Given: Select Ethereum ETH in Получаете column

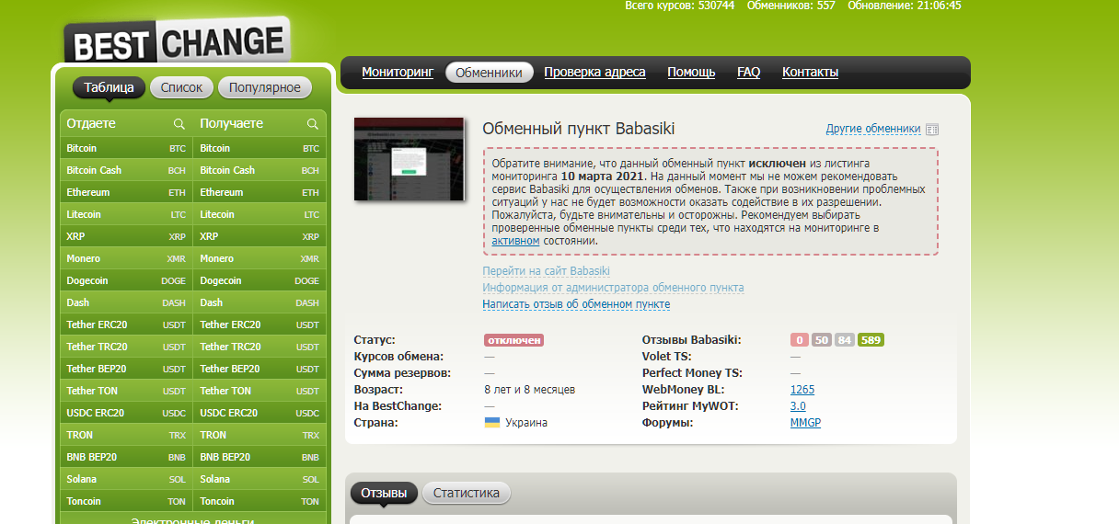Looking at the screenshot, I should 260,192.
